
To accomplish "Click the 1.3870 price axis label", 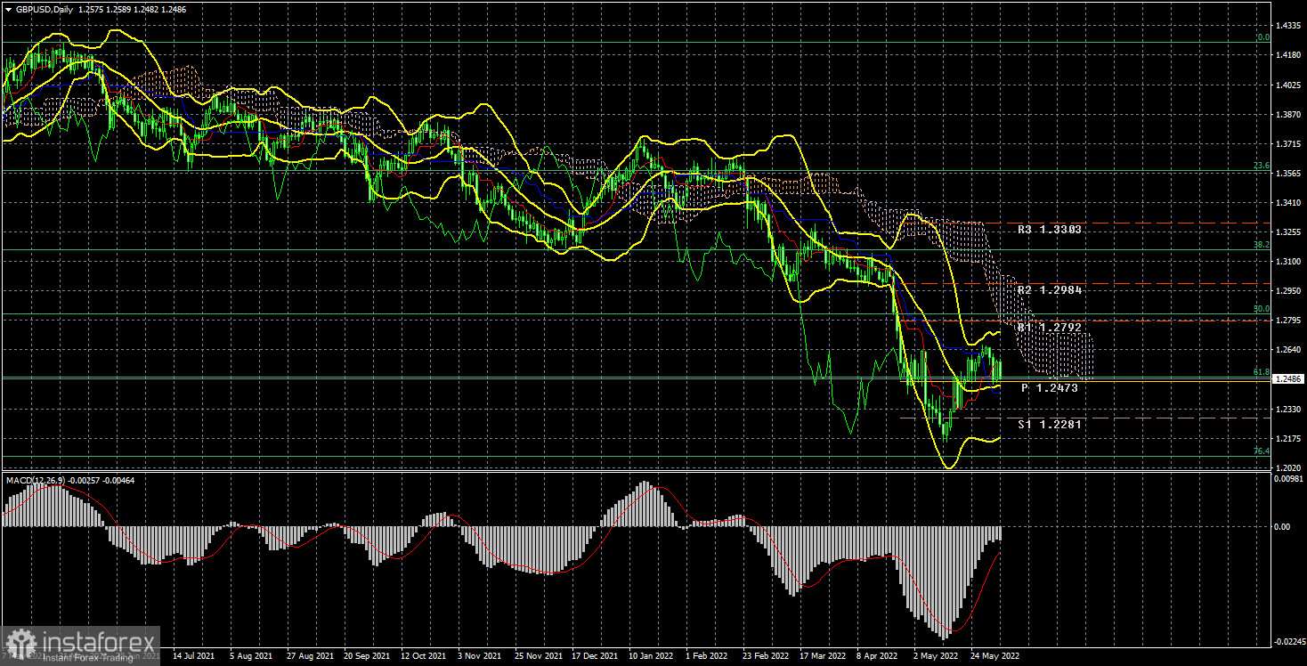I will pyautogui.click(x=1289, y=115).
